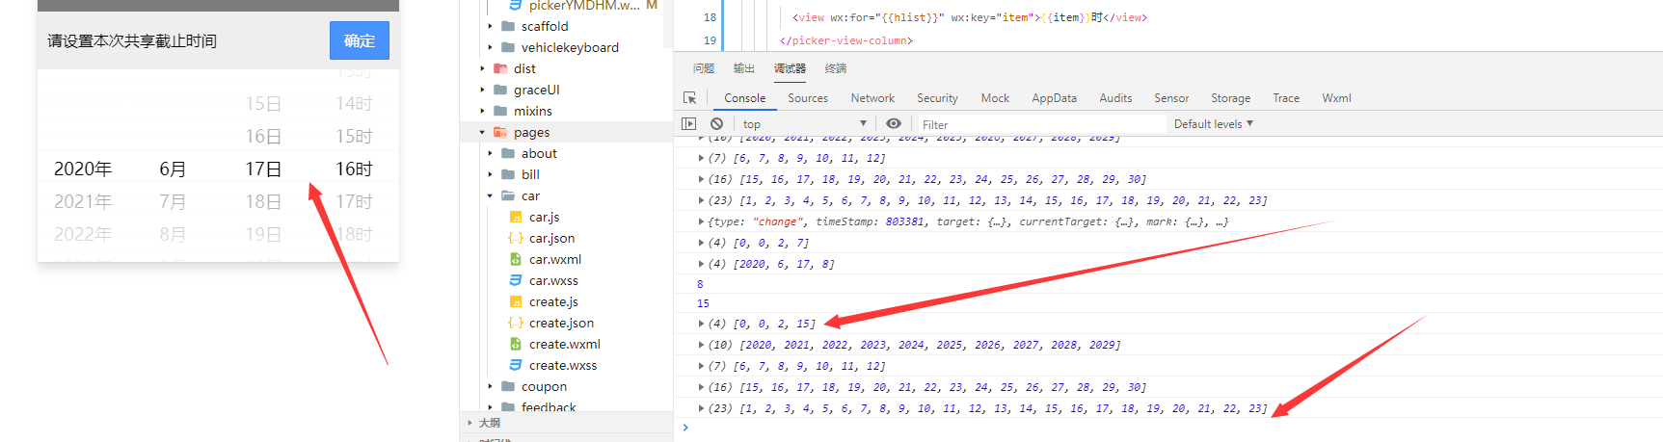Open the Wxml devtools tab

click(x=1336, y=98)
